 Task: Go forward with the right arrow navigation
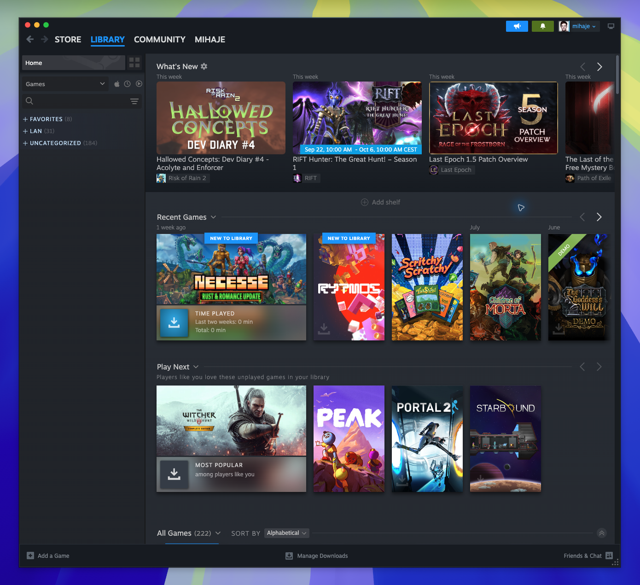[x=45, y=40]
